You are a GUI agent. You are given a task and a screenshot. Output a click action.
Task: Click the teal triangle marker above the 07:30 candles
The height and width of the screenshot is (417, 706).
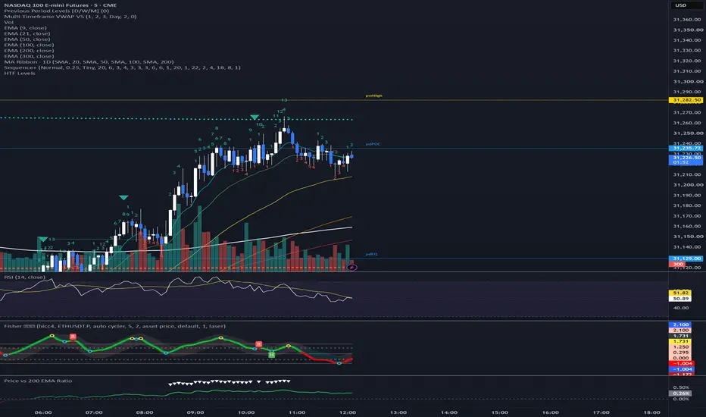[123, 197]
